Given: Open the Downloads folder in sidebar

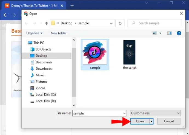Looking at the screenshot, I should [44, 69].
